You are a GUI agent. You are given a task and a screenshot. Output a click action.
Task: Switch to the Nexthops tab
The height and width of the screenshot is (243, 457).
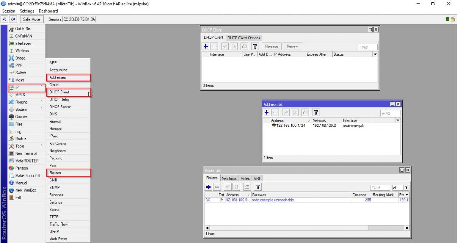click(229, 178)
